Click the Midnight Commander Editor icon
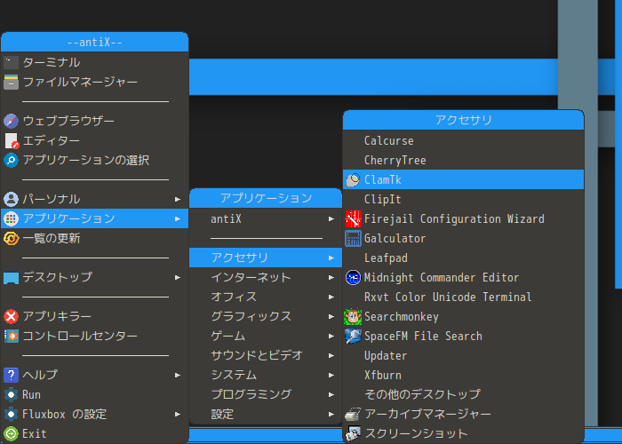 [353, 277]
